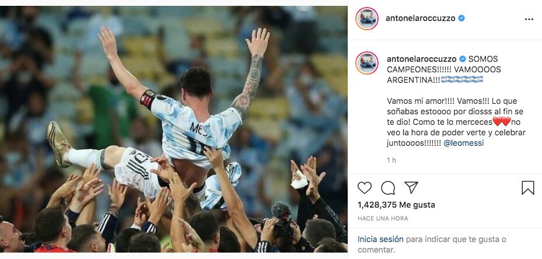The height and width of the screenshot is (259, 542).
Task: Open the three-dot options menu
Action: point(529,19)
